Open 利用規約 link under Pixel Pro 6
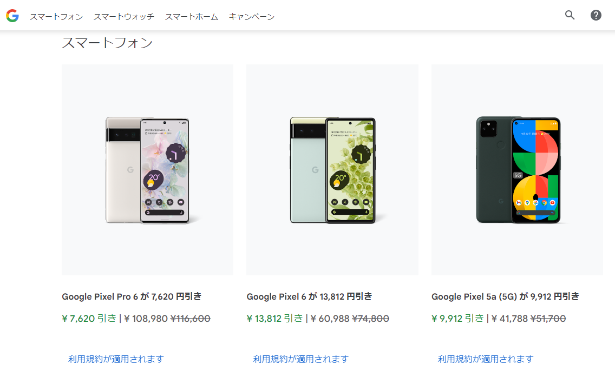Image resolution: width=615 pixels, height=377 pixels. tap(116, 359)
